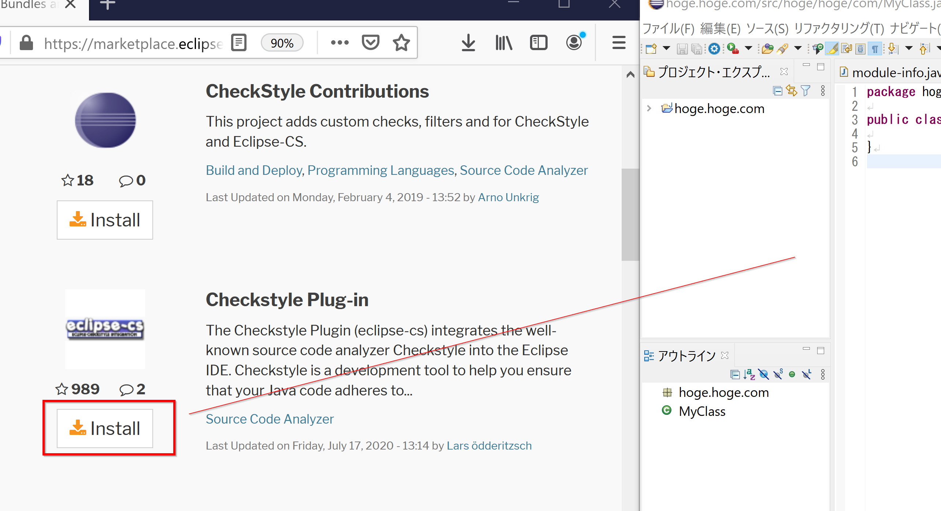Viewport: 941px width, 511px height.
Task: Open author Lars ödderitzsch link
Action: [x=489, y=446]
